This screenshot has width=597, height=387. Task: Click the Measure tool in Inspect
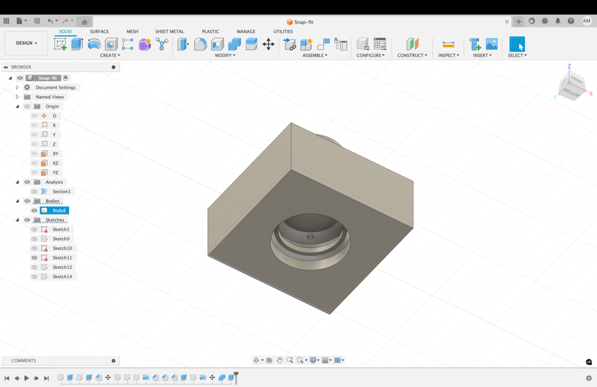(448, 44)
